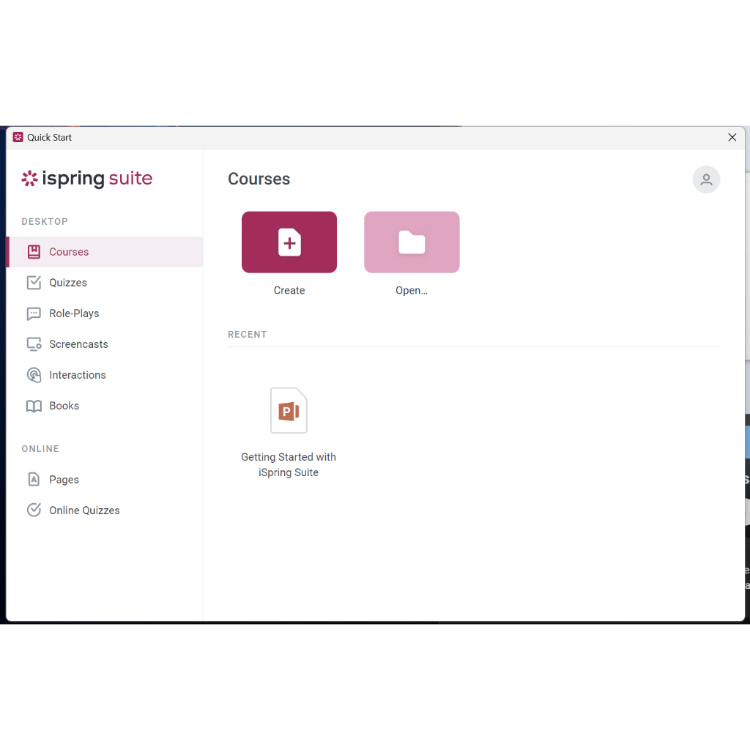Open the user profile account icon
Viewport: 750px width, 750px height.
(x=706, y=179)
